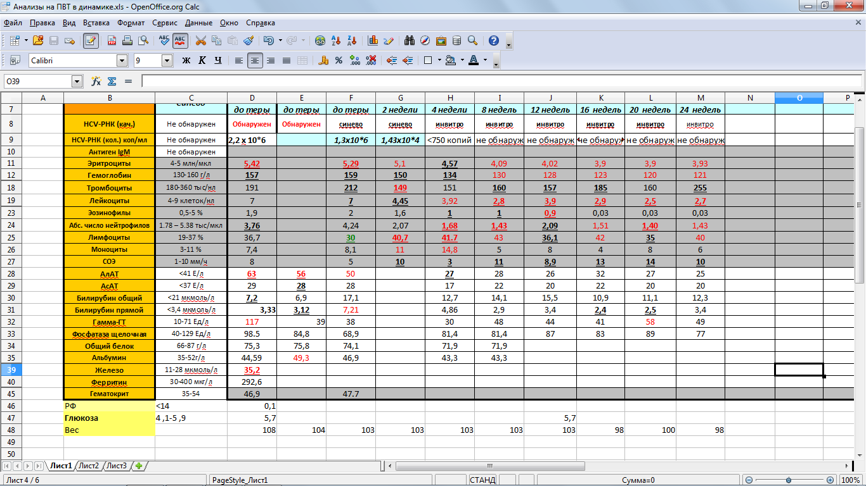
Task: Insert a Chart
Action: 373,40
